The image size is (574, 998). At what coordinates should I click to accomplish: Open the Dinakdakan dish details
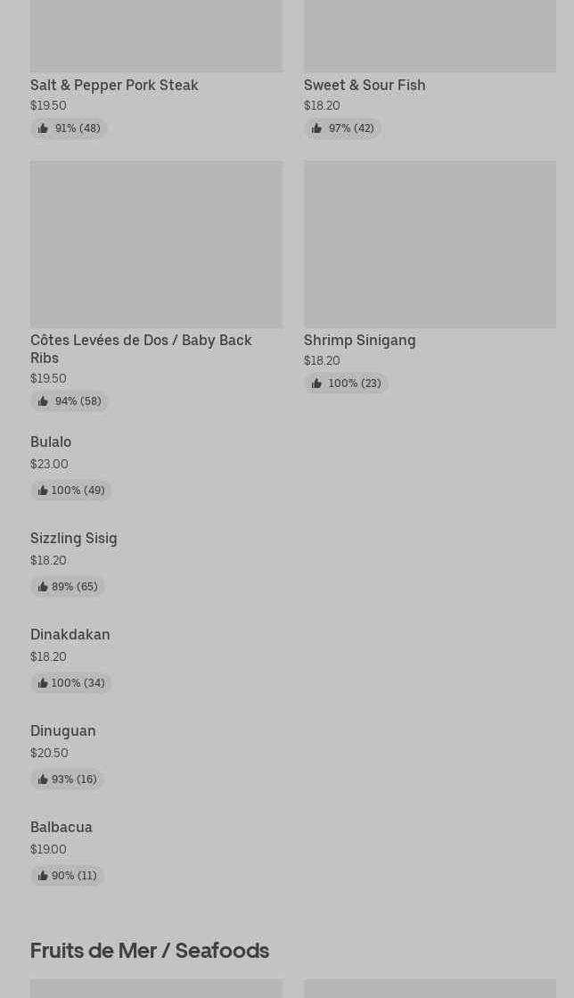coord(70,634)
